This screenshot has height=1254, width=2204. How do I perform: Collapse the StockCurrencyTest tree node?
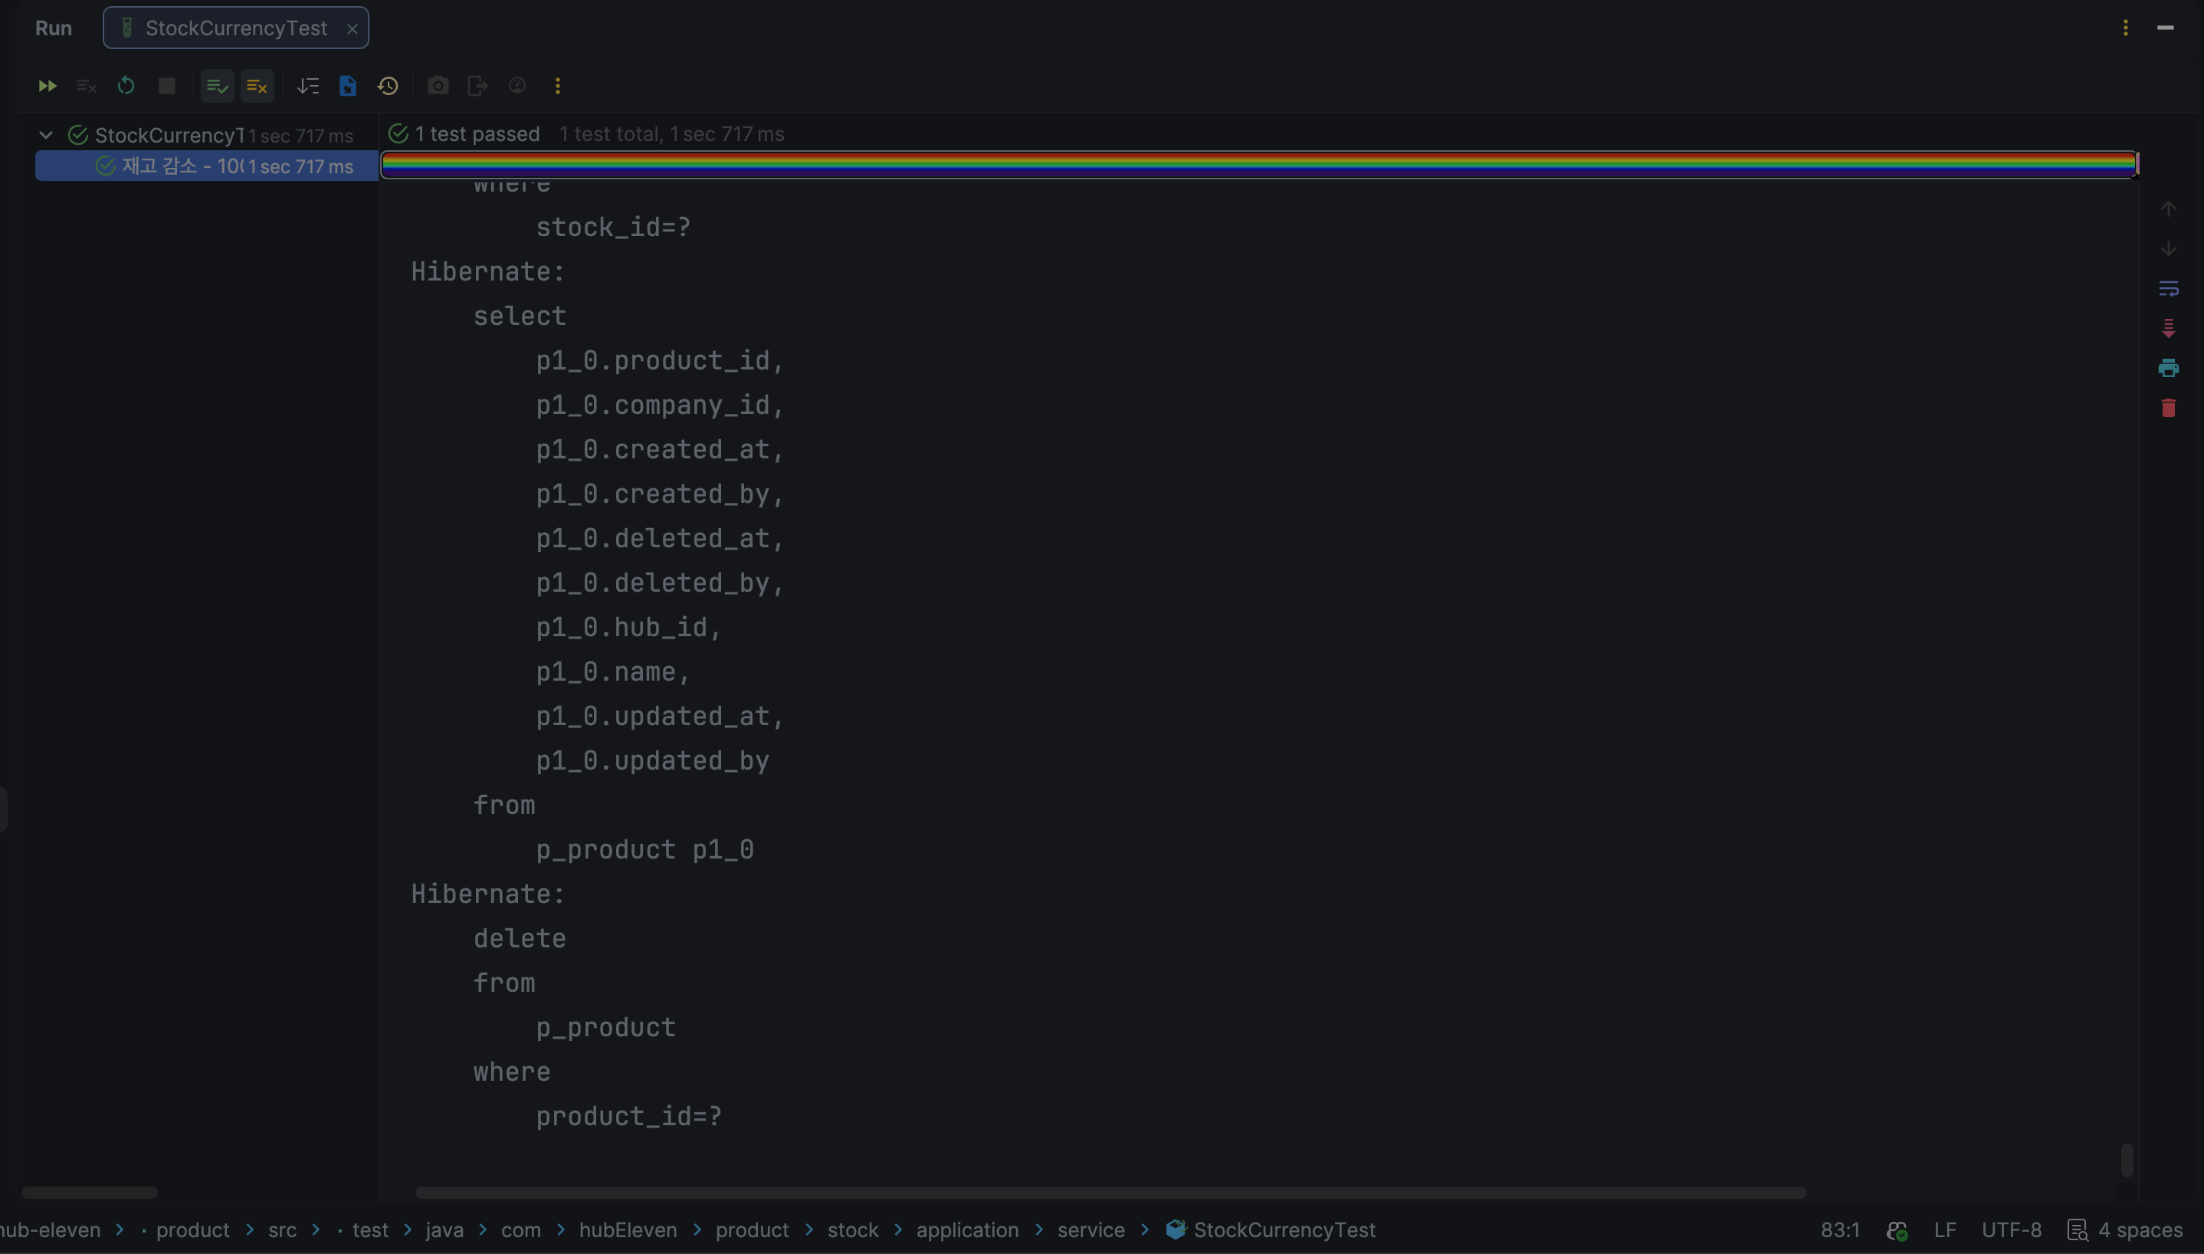(x=47, y=135)
